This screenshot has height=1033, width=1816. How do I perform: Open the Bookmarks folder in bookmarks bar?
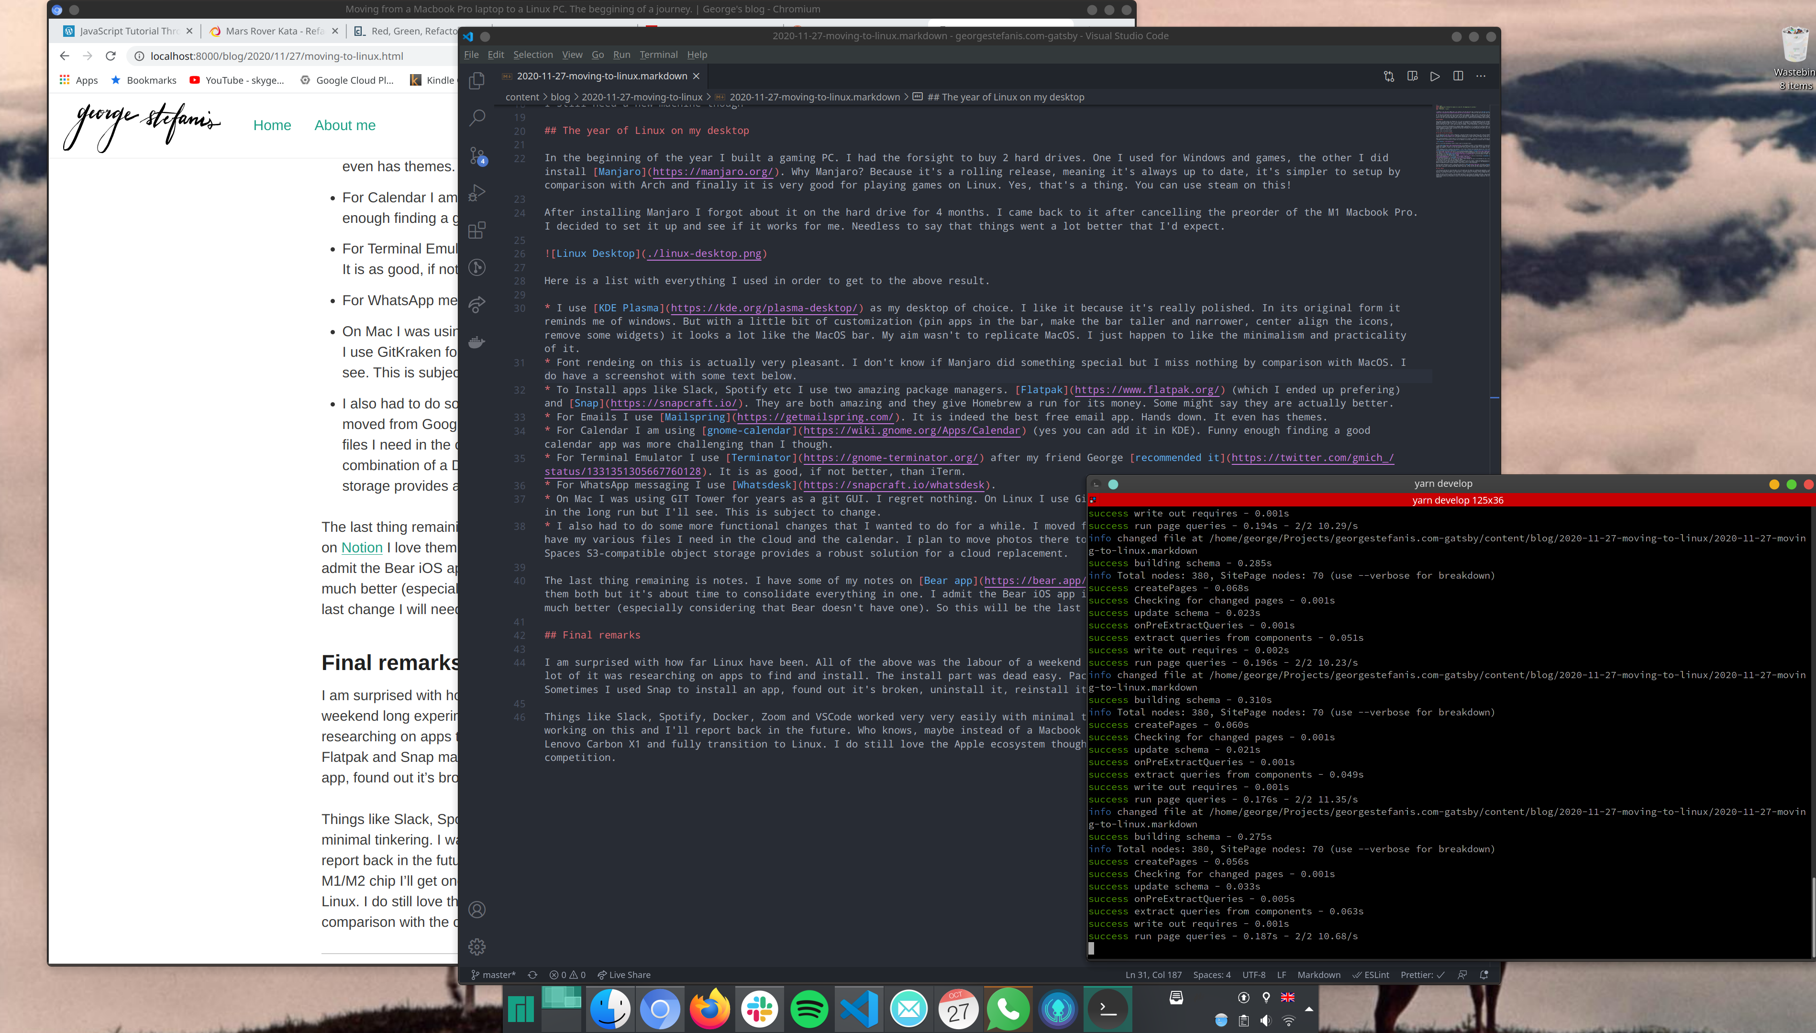[144, 80]
